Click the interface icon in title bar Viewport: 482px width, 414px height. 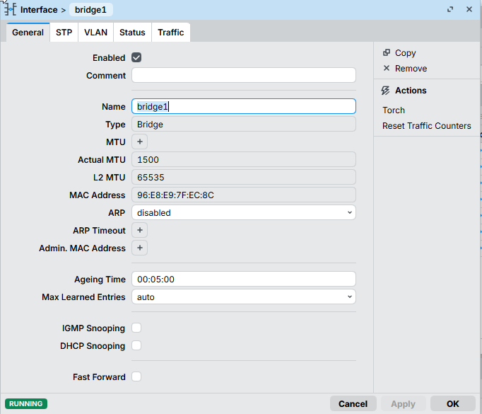(x=11, y=10)
